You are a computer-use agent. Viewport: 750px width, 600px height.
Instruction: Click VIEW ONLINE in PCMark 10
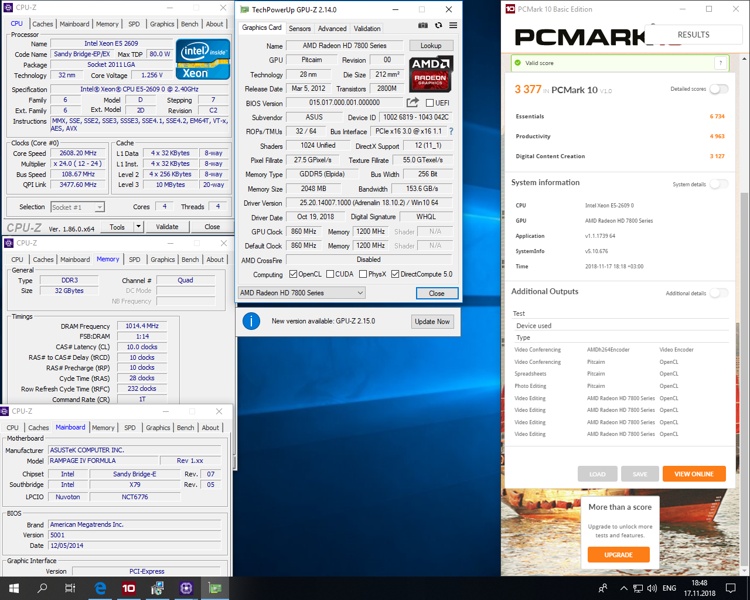coord(694,474)
